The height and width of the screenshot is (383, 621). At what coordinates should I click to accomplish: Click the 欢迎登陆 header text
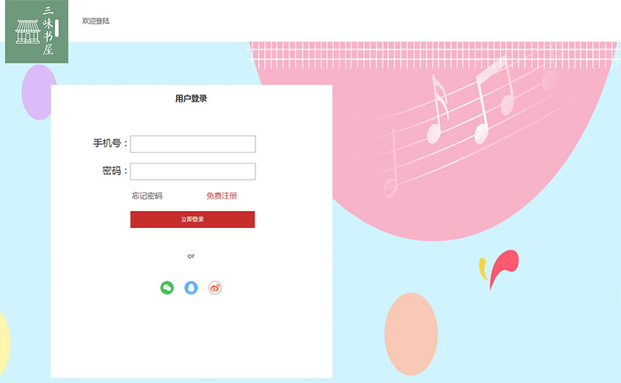pos(95,21)
